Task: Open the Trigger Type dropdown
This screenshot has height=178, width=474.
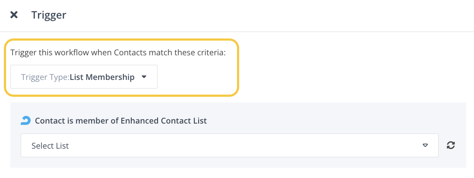Action: click(x=84, y=77)
